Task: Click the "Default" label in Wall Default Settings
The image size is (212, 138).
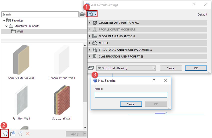Action: pyautogui.click(x=202, y=14)
